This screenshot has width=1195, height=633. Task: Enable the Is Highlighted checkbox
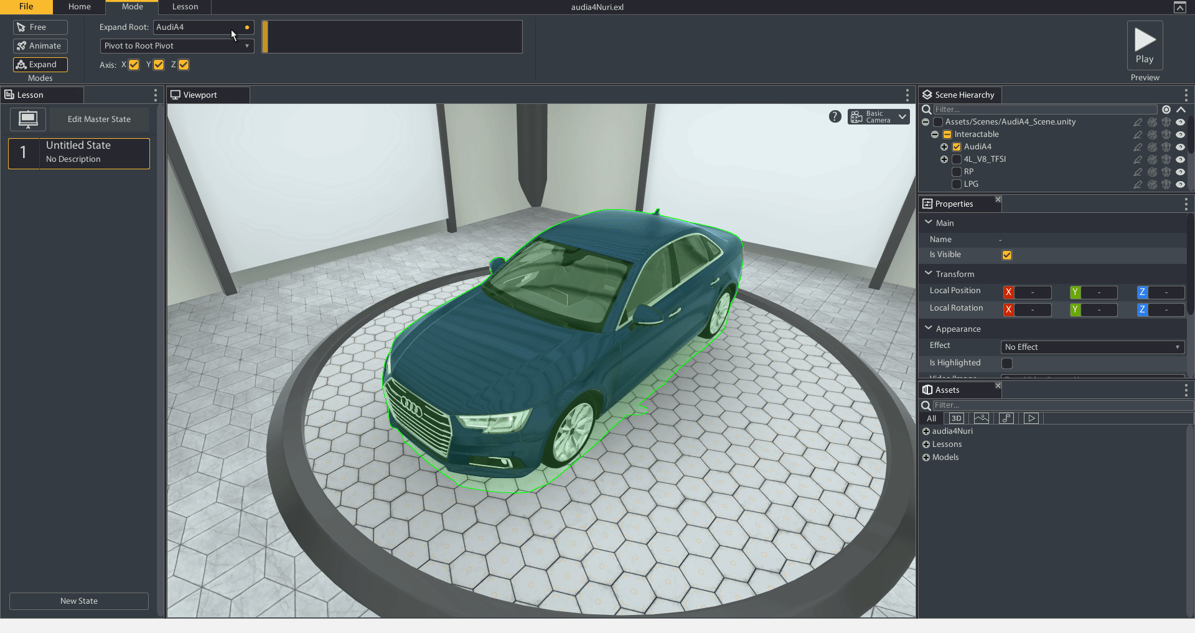coord(1007,363)
